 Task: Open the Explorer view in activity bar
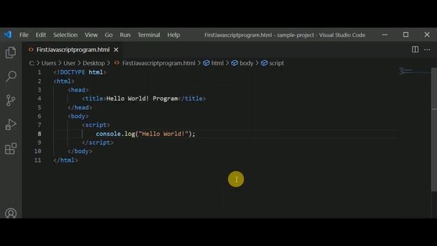point(11,53)
